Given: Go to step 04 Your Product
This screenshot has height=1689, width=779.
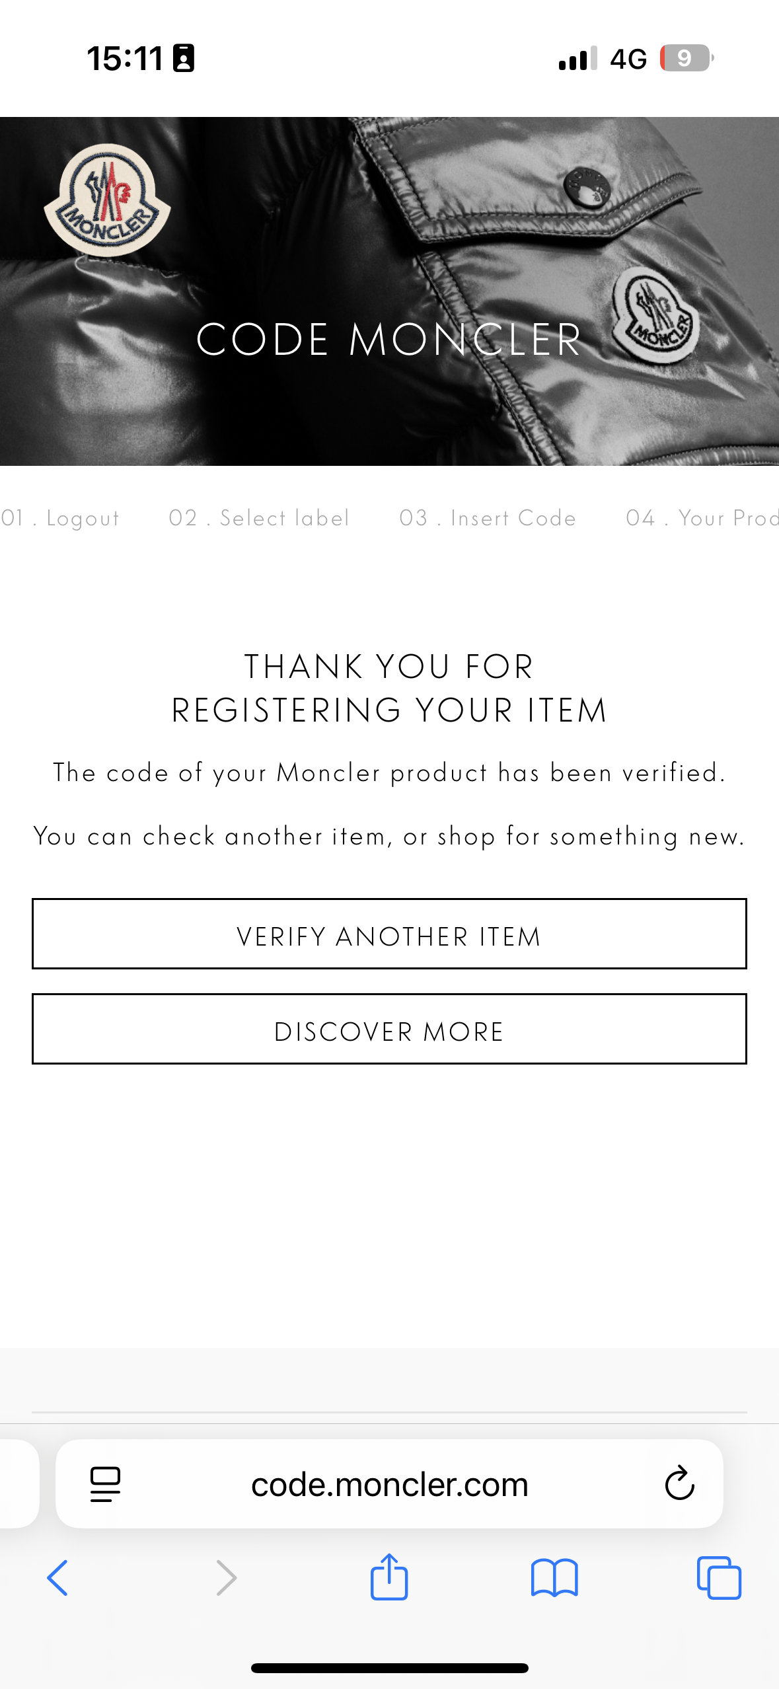Looking at the screenshot, I should [x=702, y=518].
